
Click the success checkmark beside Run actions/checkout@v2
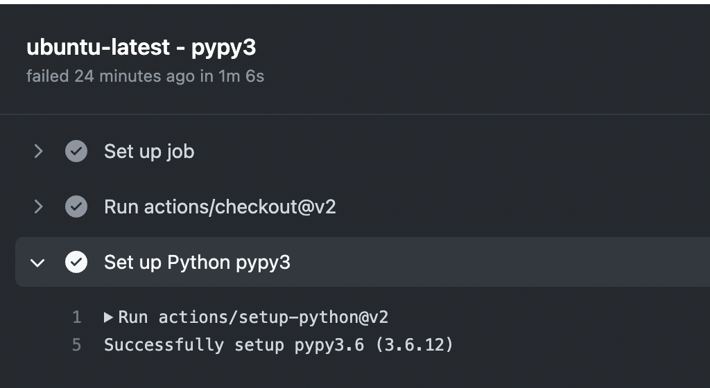pos(76,206)
